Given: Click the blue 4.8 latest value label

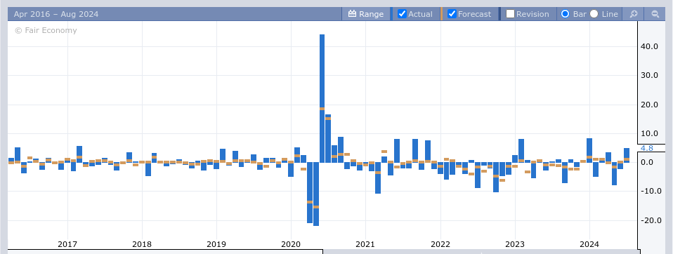Looking at the screenshot, I should tap(647, 148).
